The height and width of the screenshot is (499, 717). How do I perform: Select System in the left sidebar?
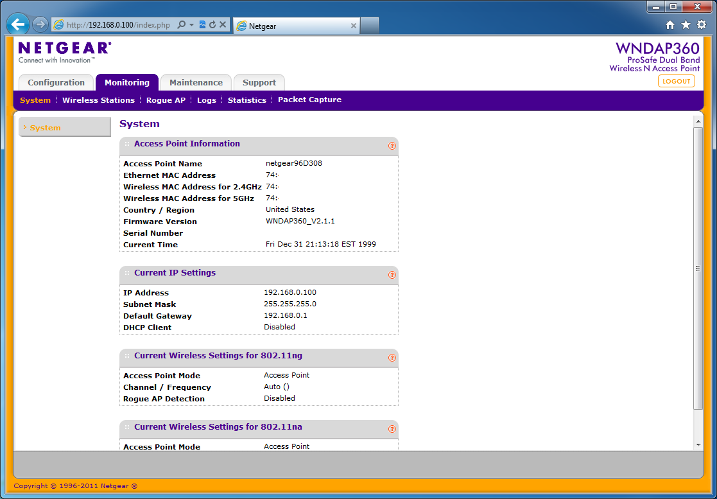65,128
